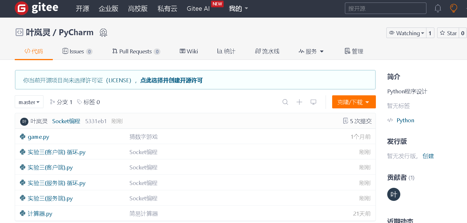Expand the 我的 menu

pyautogui.click(x=238, y=9)
